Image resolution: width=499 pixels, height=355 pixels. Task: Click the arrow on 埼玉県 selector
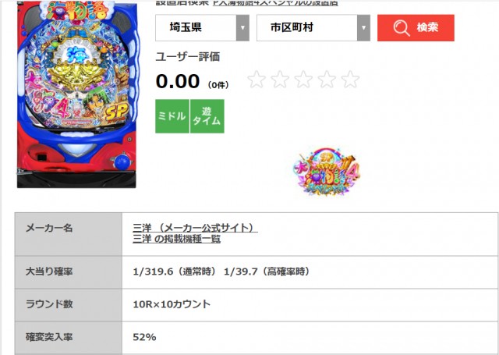[x=242, y=28]
